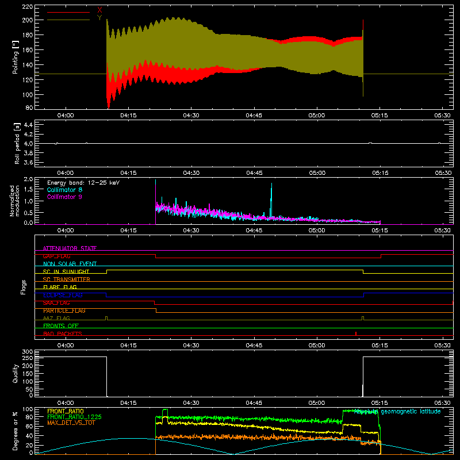Click the 3.6 value on Roll period axis
The height and width of the screenshot is (460, 460).
pyautogui.click(x=28, y=163)
